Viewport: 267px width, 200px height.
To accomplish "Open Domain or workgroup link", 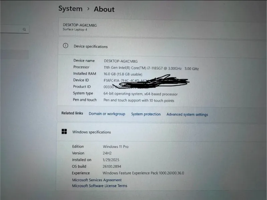I will pos(107,114).
